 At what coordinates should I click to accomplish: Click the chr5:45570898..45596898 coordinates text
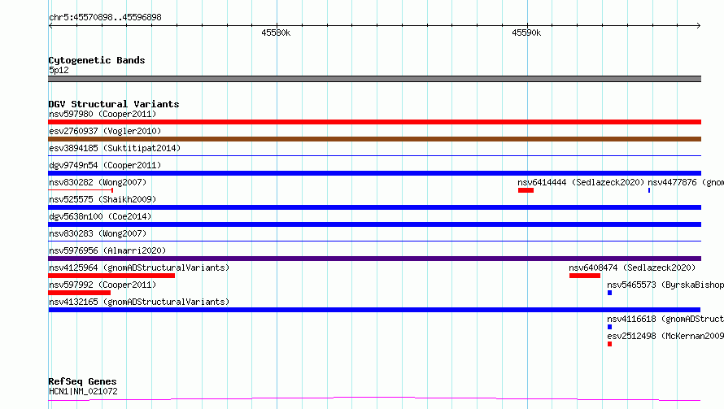tap(105, 17)
